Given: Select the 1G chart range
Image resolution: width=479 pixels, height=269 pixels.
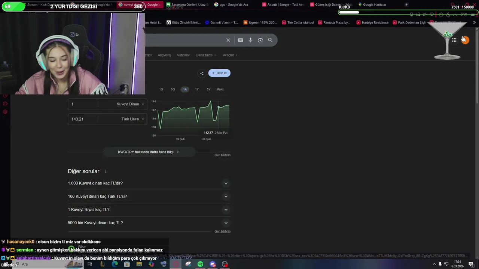Looking at the screenshot, I should 161,89.
